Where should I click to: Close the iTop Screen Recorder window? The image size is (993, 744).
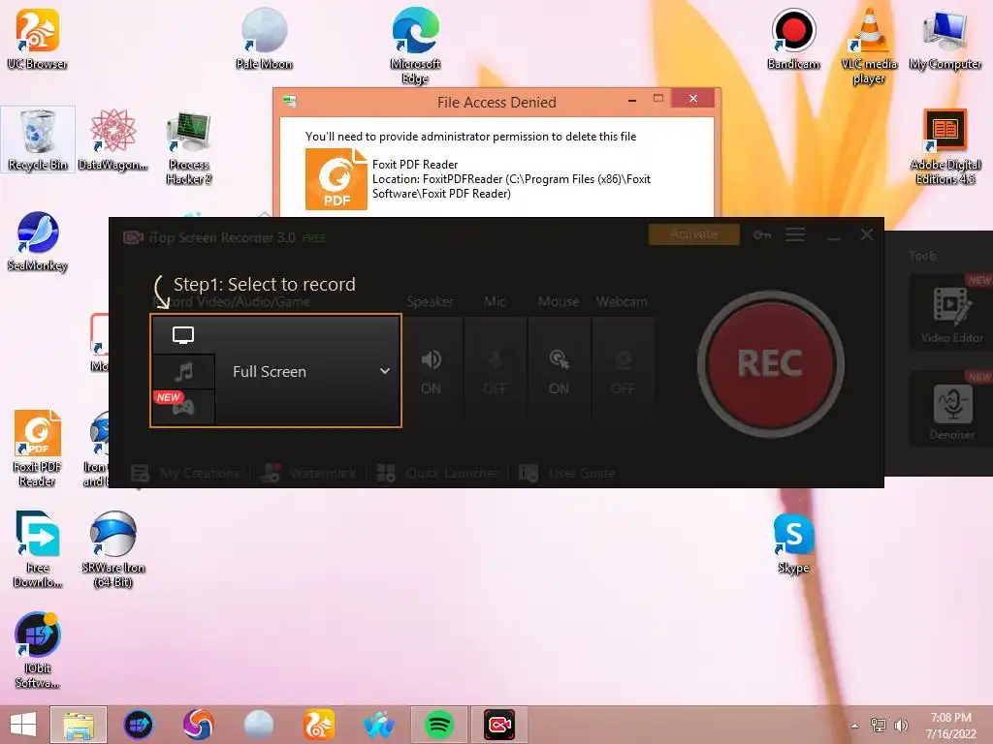click(x=867, y=234)
